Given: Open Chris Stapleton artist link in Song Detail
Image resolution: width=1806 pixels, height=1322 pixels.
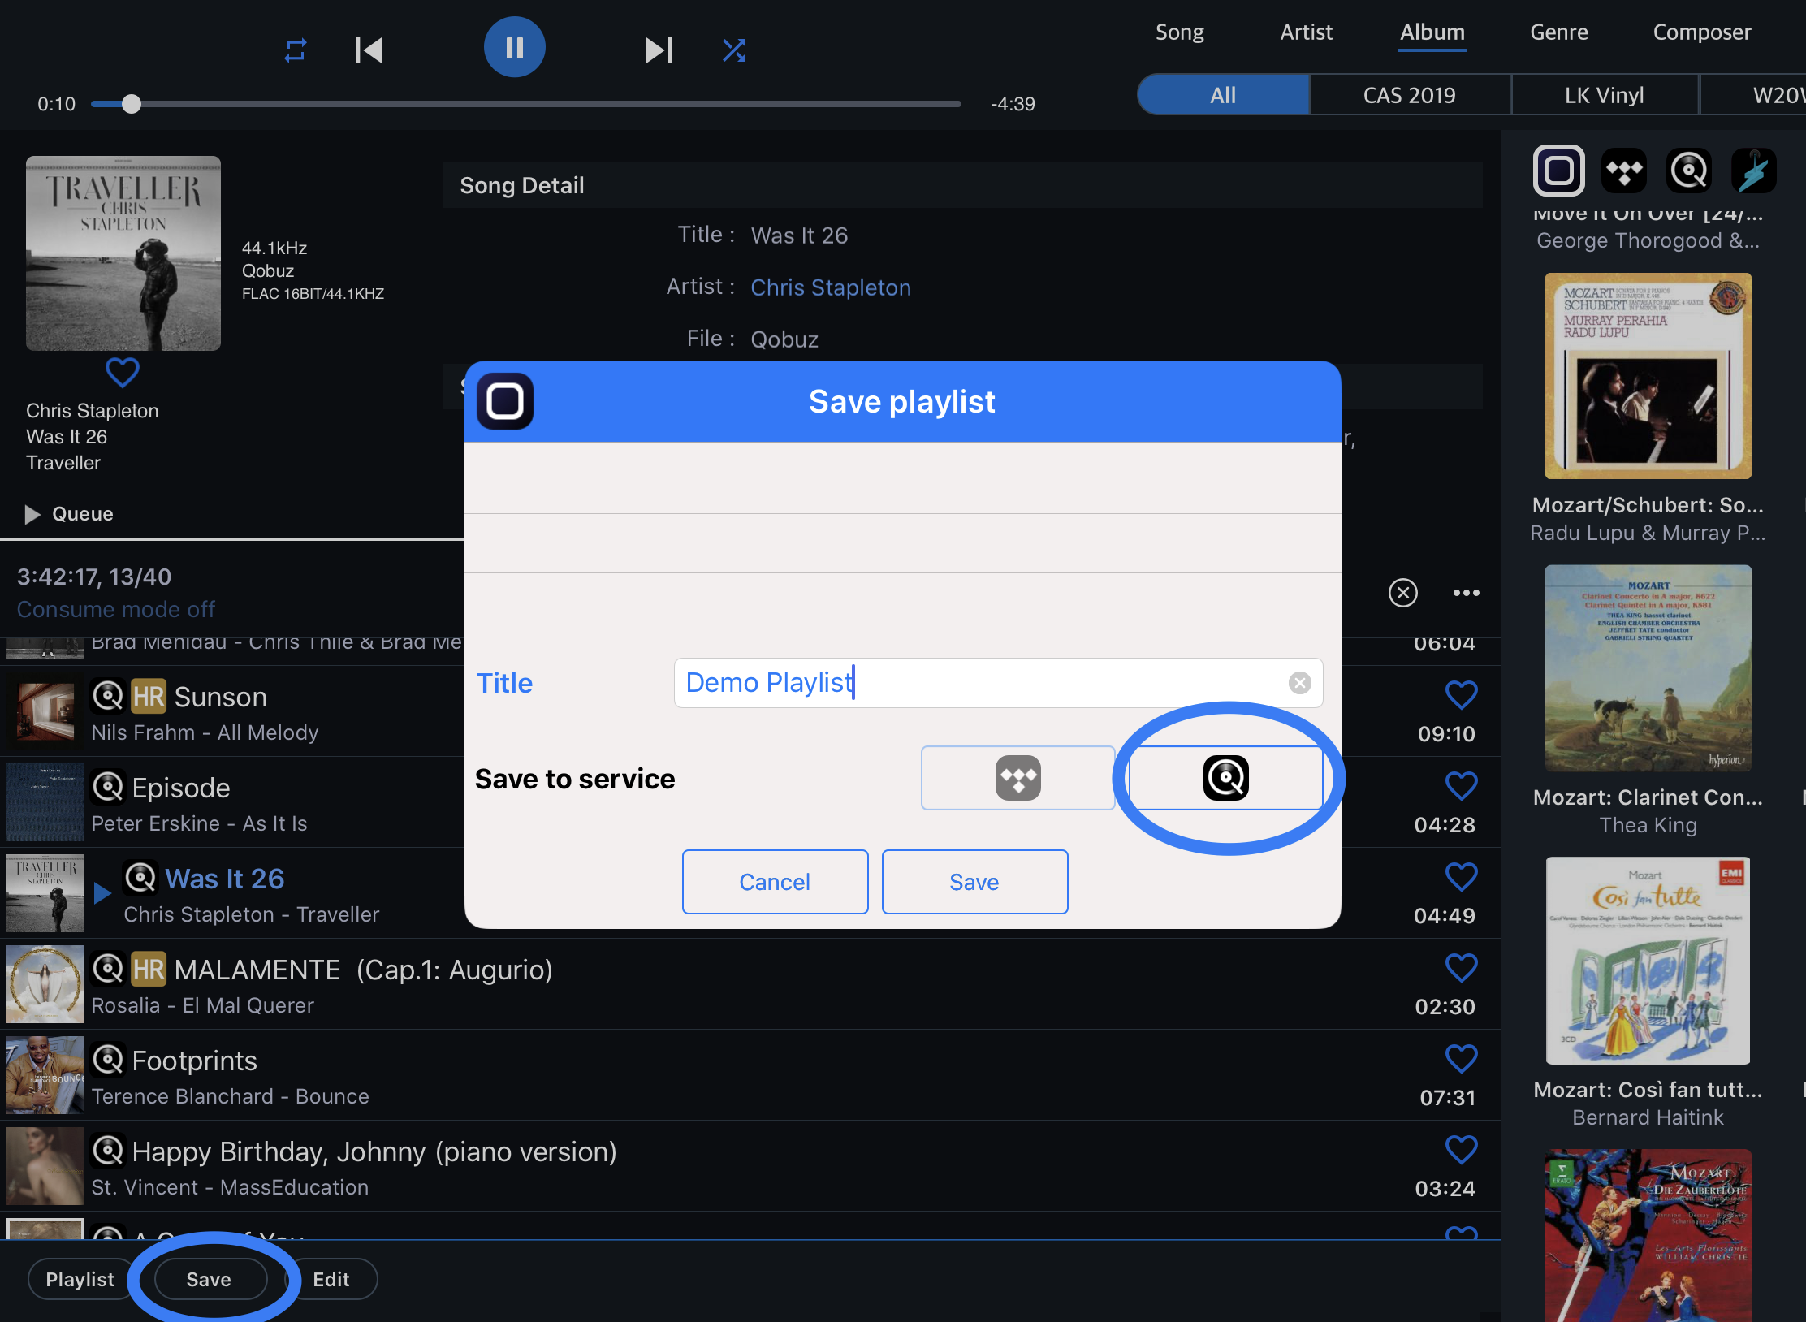Looking at the screenshot, I should tap(831, 287).
